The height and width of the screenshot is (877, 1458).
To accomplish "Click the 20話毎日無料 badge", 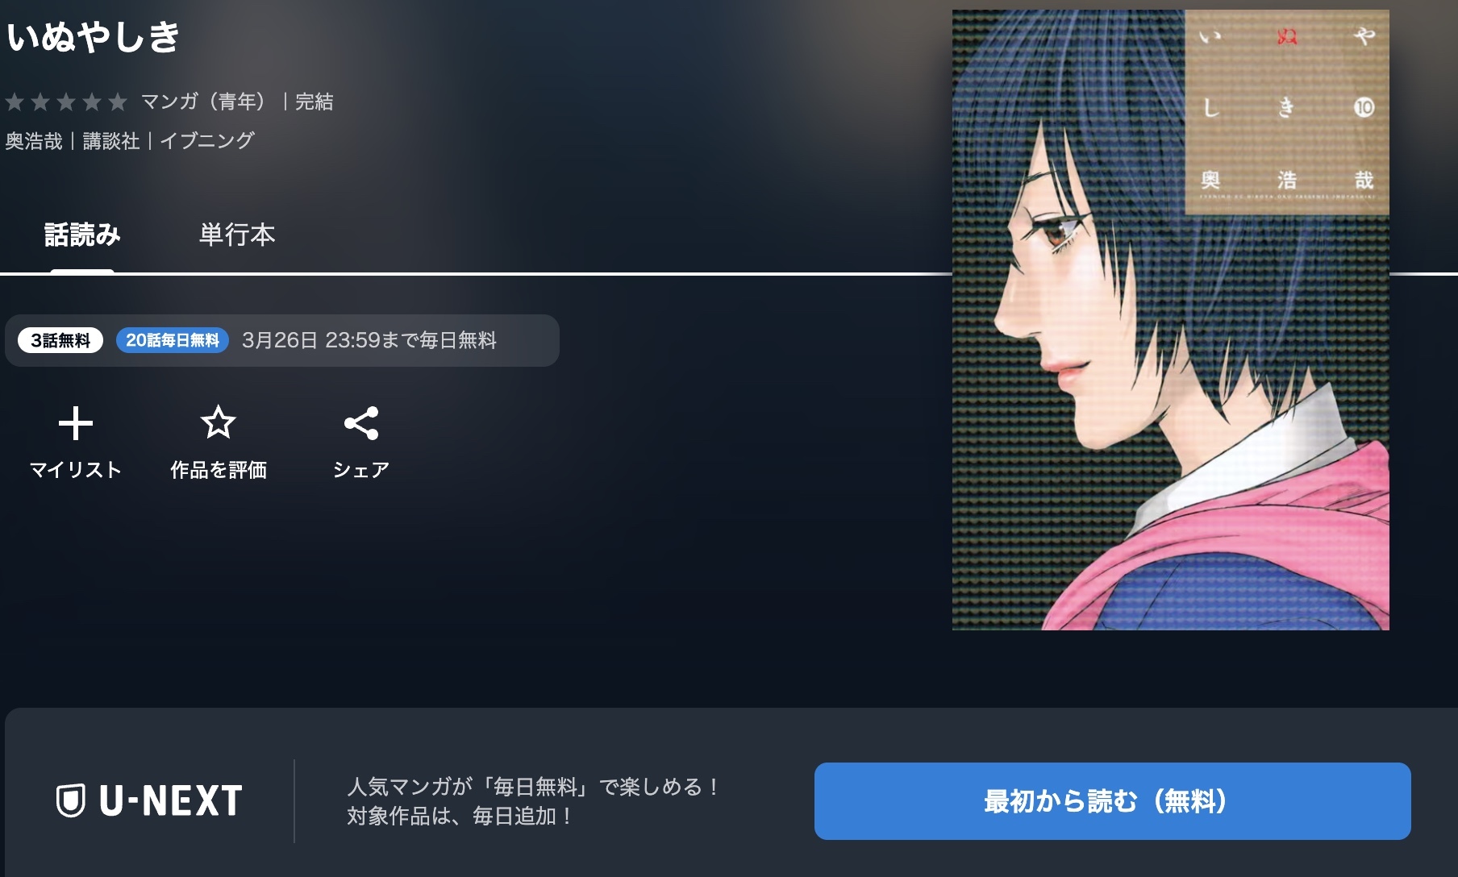I will pos(173,340).
